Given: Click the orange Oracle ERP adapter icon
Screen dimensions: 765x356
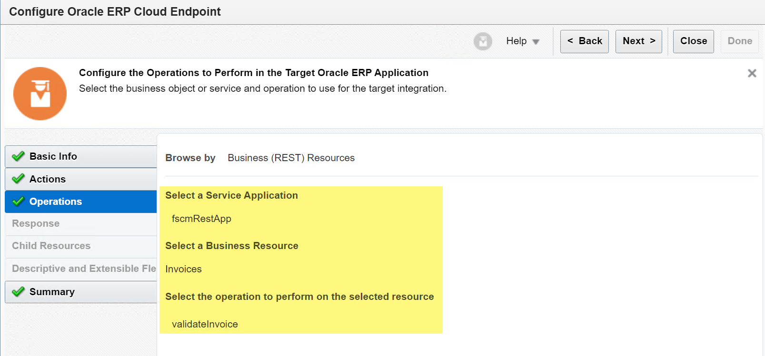Looking at the screenshot, I should 40,94.
